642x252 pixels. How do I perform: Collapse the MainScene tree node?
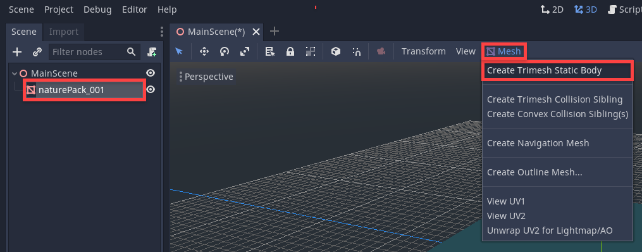[x=15, y=73]
